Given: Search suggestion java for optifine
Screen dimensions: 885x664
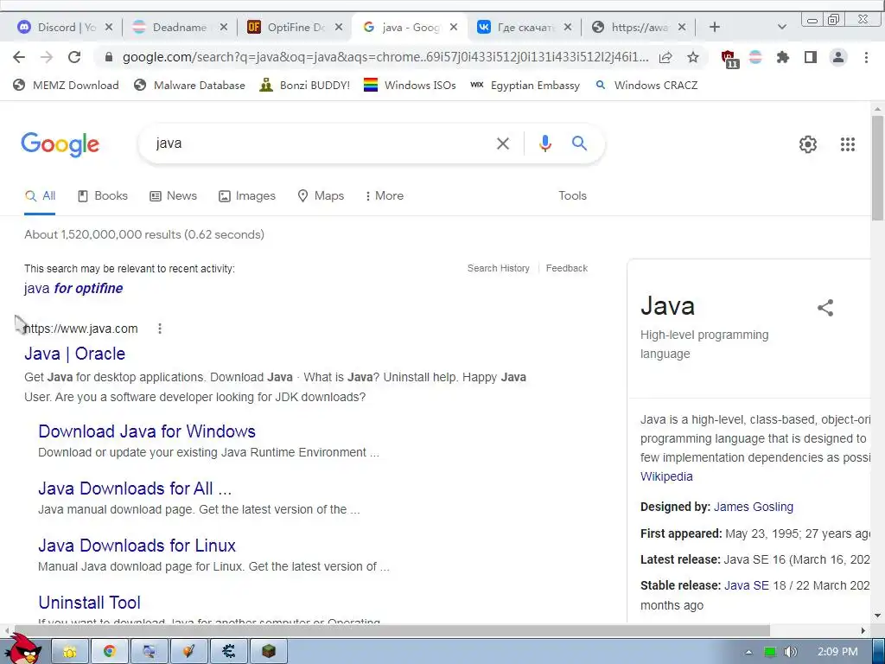Looking at the screenshot, I should pos(73,289).
